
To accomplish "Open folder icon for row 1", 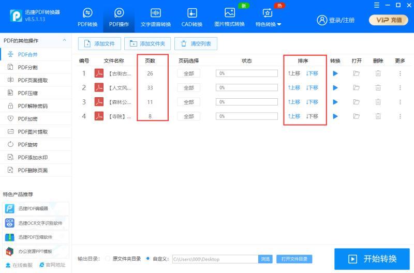I will (357, 73).
